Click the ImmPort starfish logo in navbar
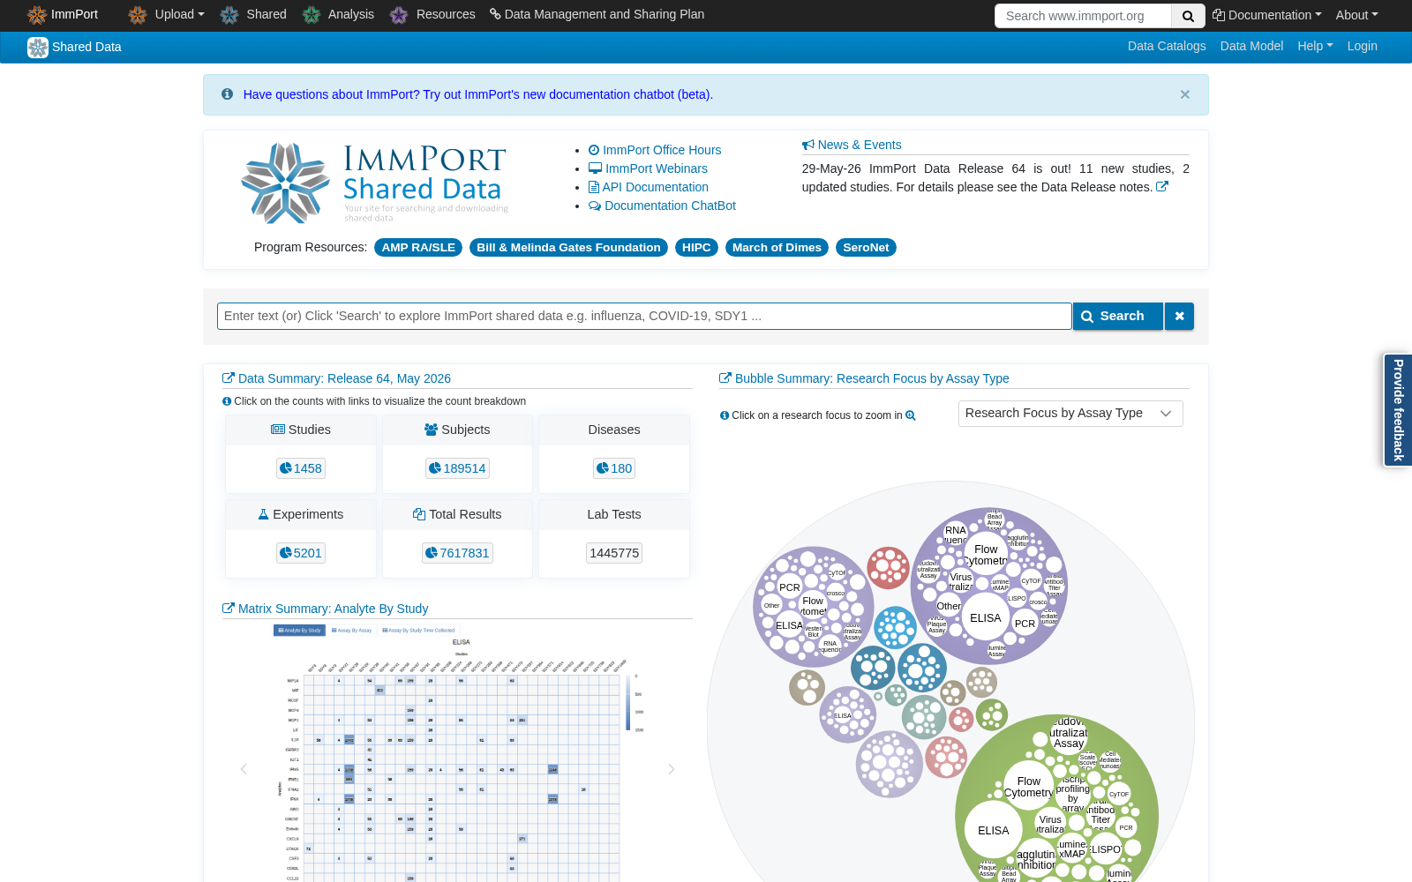 click(36, 15)
